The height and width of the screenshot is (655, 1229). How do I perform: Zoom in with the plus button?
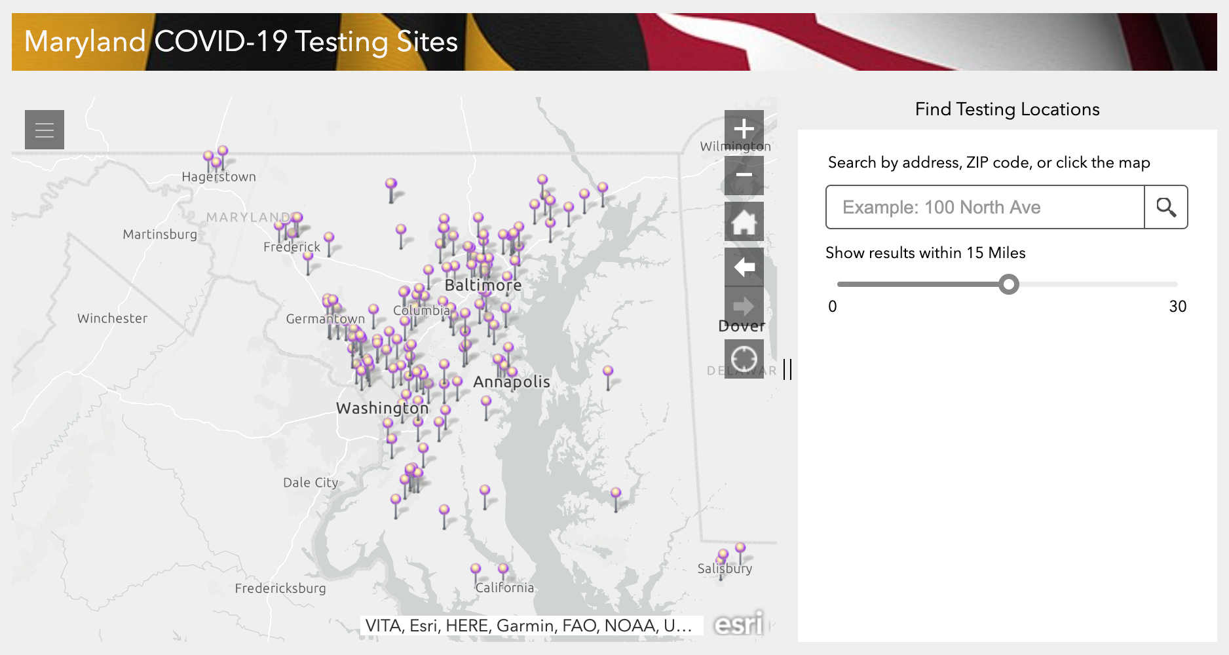tap(744, 129)
